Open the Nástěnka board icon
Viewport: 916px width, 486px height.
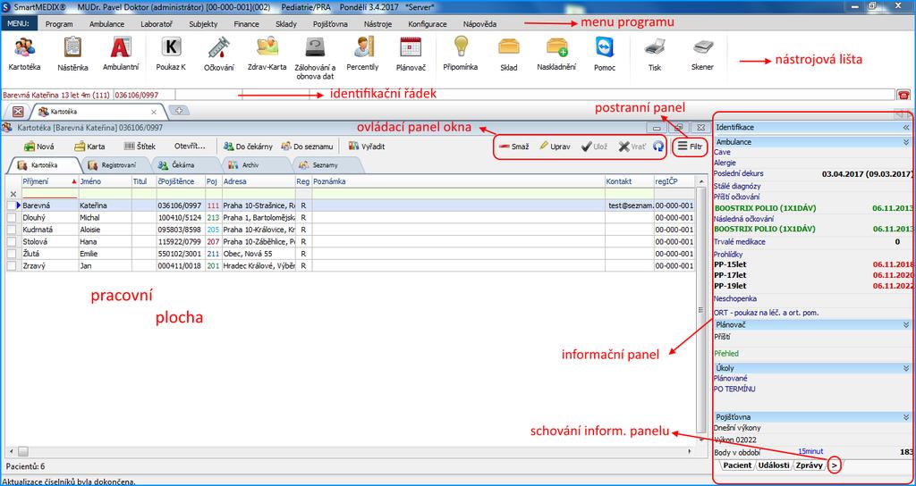coord(73,54)
